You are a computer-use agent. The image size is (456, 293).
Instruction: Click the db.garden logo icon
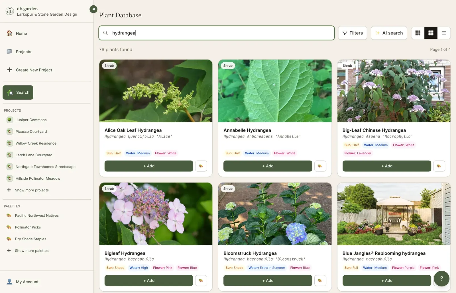10,11
